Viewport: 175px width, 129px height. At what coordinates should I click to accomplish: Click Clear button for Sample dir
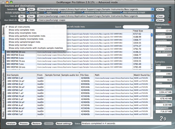click(x=31, y=9)
